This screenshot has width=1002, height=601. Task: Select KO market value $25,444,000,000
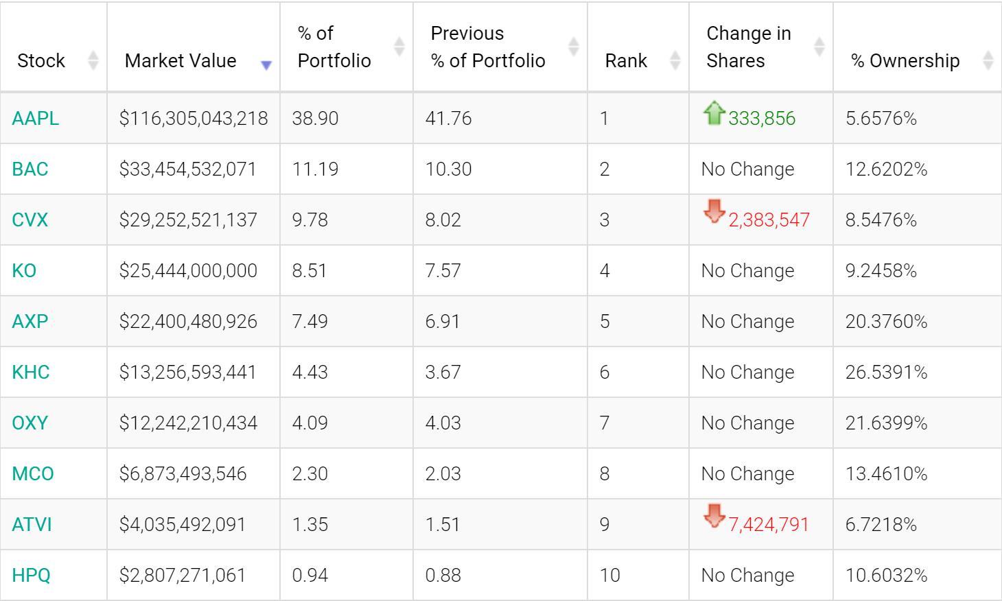[188, 270]
